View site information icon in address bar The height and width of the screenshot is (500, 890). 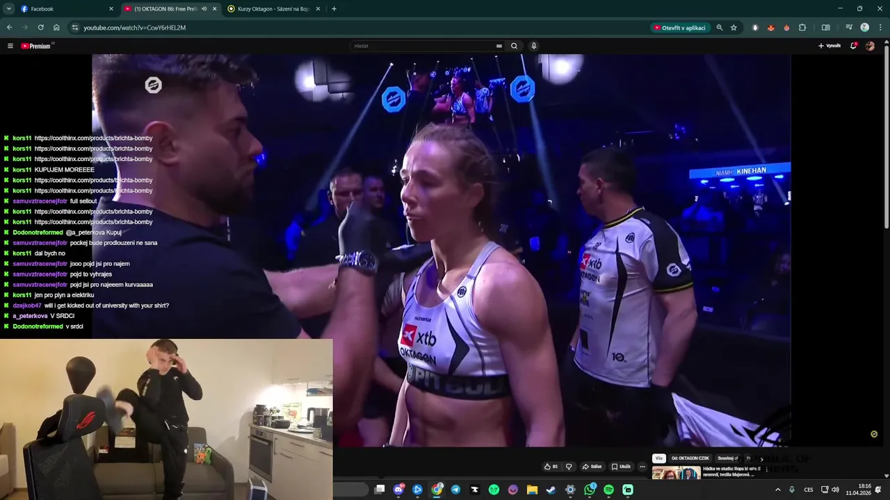[x=74, y=28]
